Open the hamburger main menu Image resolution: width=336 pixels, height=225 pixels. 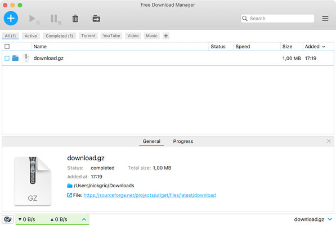(x=325, y=19)
